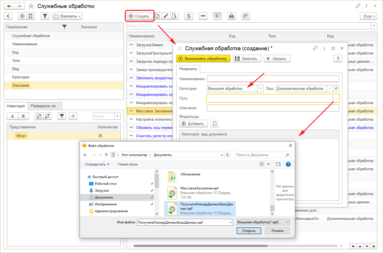Toggle the funnel filter button in Навигация

tap(62, 116)
